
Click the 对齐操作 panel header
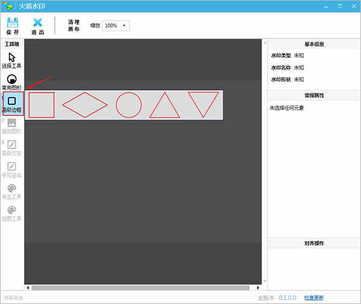click(314, 243)
